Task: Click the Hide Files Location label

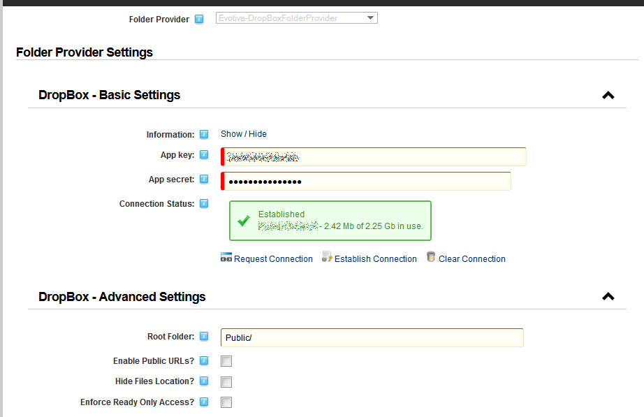Action: click(x=154, y=381)
